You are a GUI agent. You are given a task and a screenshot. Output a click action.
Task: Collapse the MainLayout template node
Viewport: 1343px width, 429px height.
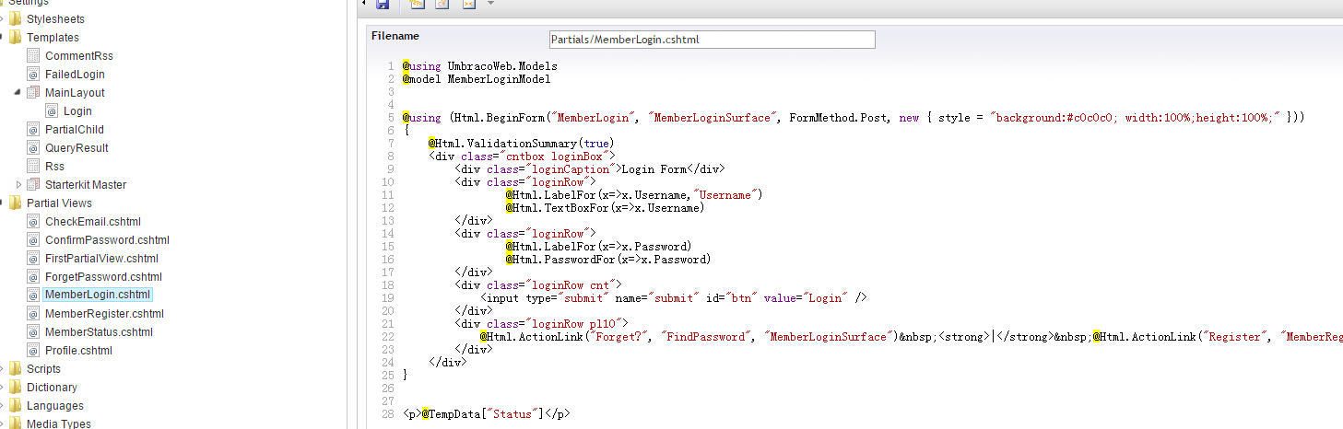coord(18,92)
